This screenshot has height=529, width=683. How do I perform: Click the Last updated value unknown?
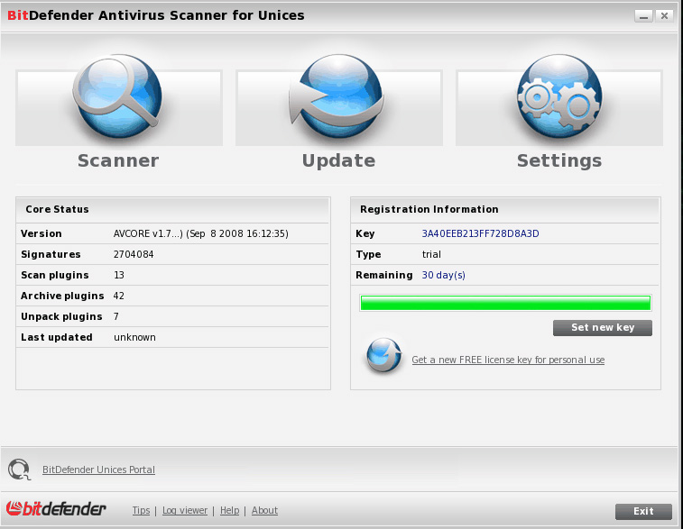[134, 338]
